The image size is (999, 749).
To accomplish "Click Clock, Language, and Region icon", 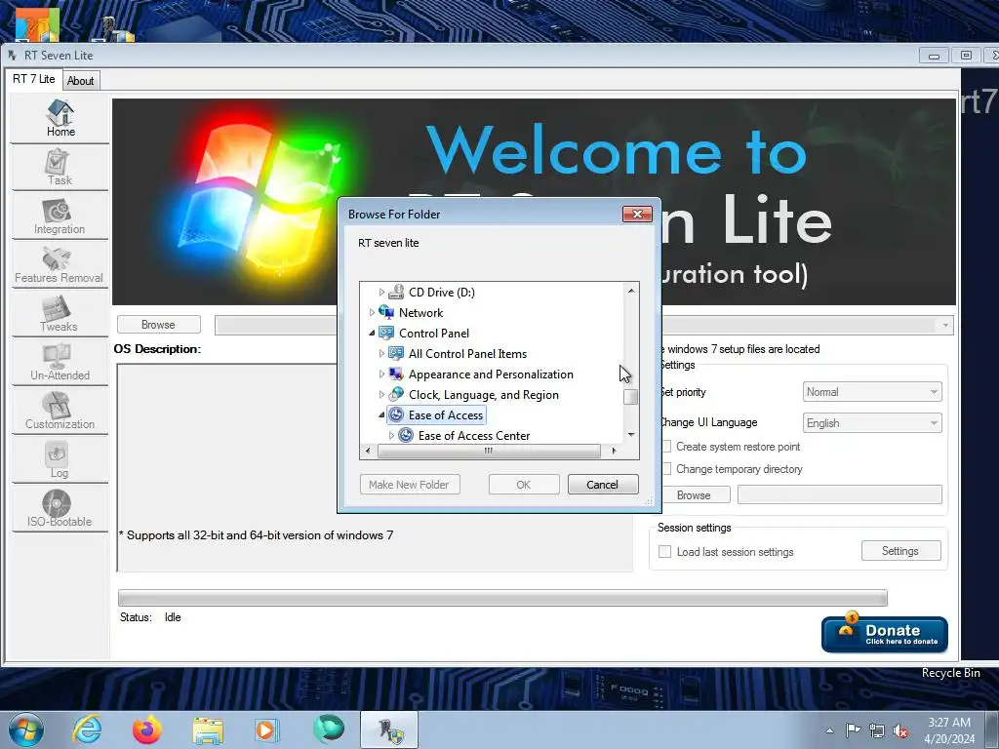I will (396, 394).
